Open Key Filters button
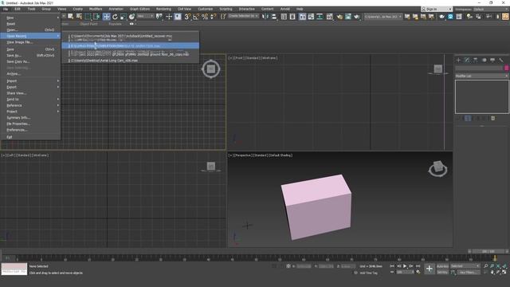 point(469,272)
